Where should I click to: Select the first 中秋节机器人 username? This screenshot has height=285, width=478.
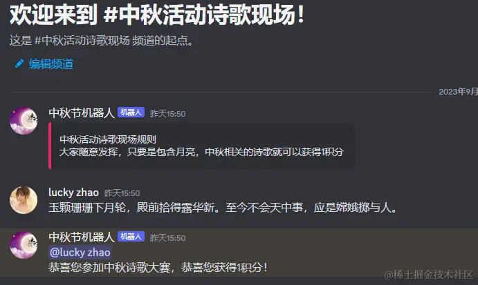coord(82,113)
